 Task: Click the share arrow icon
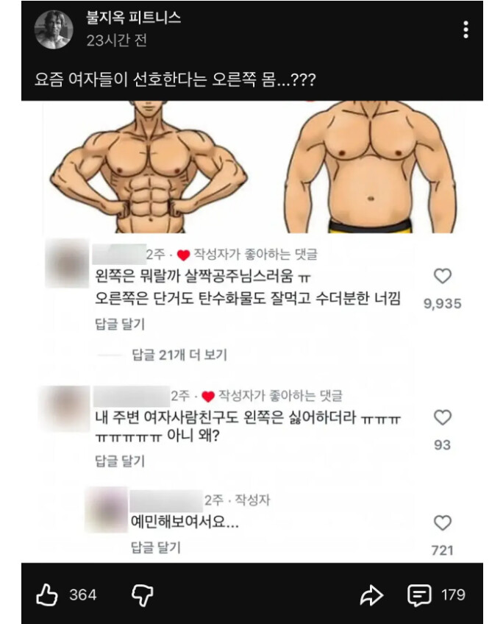371,595
